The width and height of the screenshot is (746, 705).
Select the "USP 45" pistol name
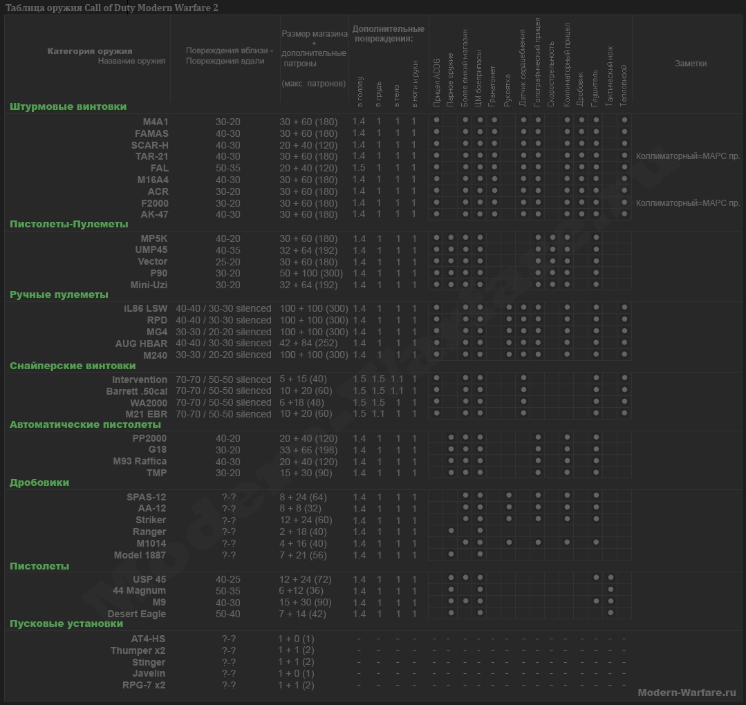(x=149, y=579)
